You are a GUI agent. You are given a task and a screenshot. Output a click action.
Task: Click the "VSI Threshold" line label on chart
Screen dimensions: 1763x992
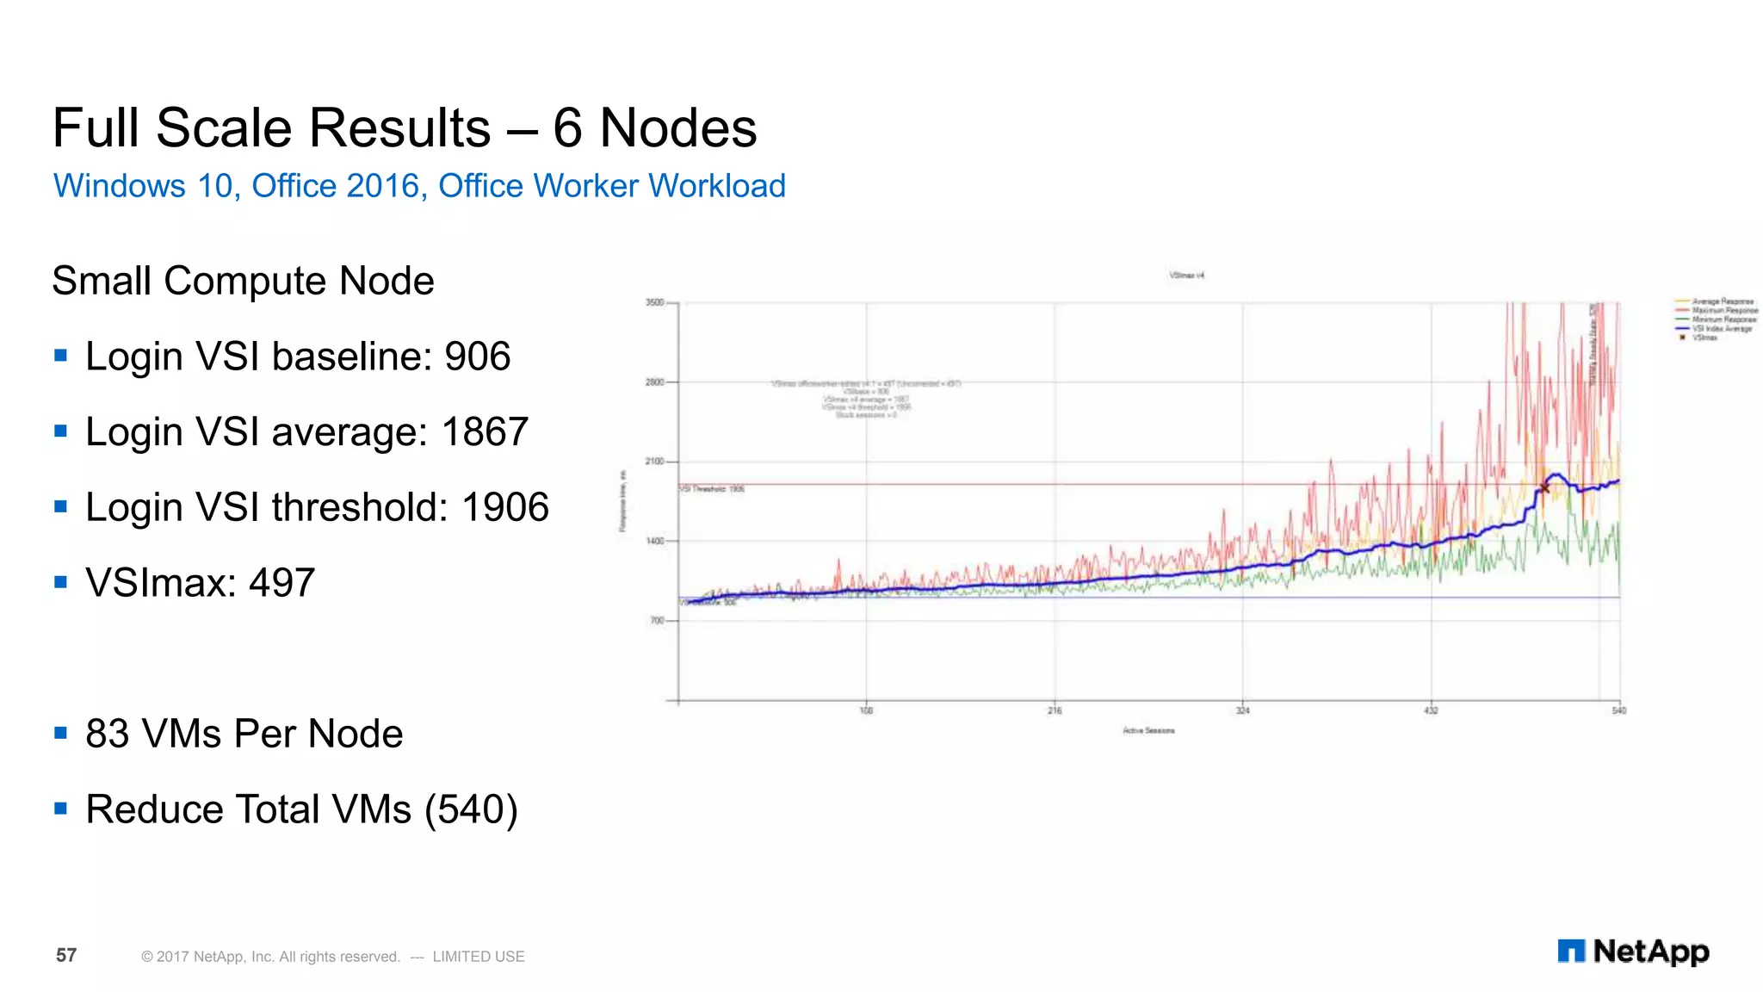coord(712,489)
